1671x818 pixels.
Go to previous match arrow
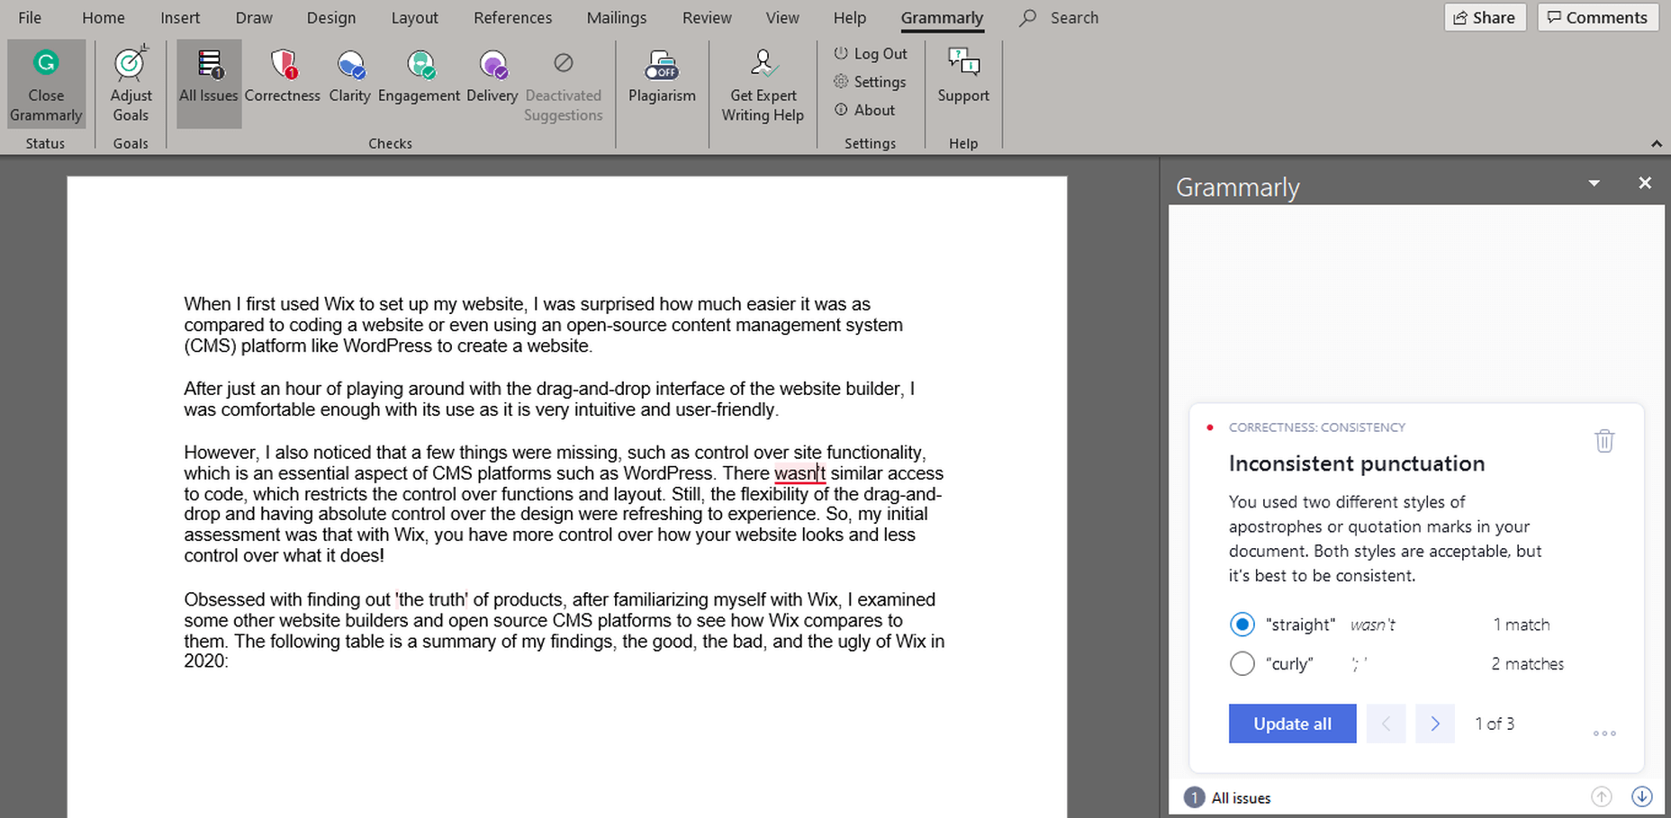(1386, 724)
